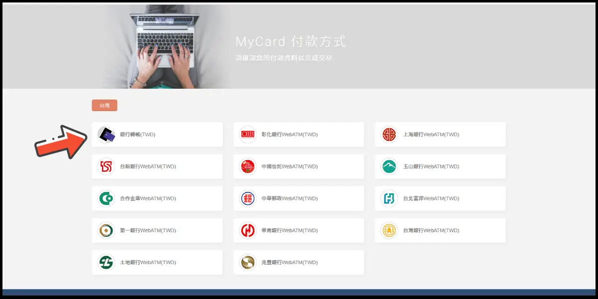Choose the 銀行轉帳(TWD) label

point(138,135)
